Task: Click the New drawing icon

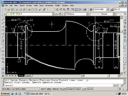Action: [5, 9]
